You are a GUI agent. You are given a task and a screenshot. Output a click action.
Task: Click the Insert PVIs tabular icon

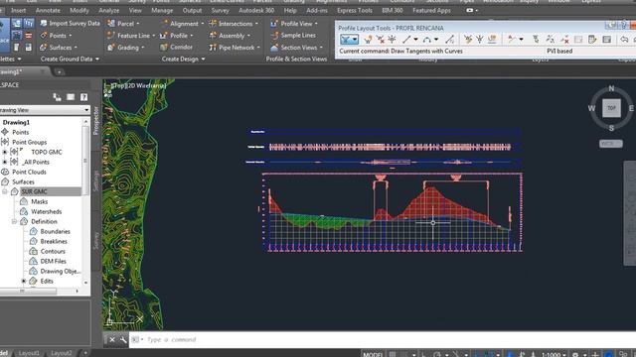pos(468,40)
